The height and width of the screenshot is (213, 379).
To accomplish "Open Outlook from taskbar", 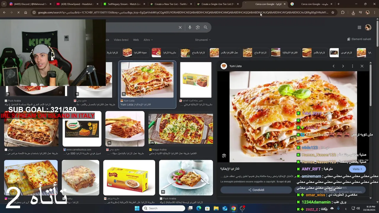I will [225, 208].
